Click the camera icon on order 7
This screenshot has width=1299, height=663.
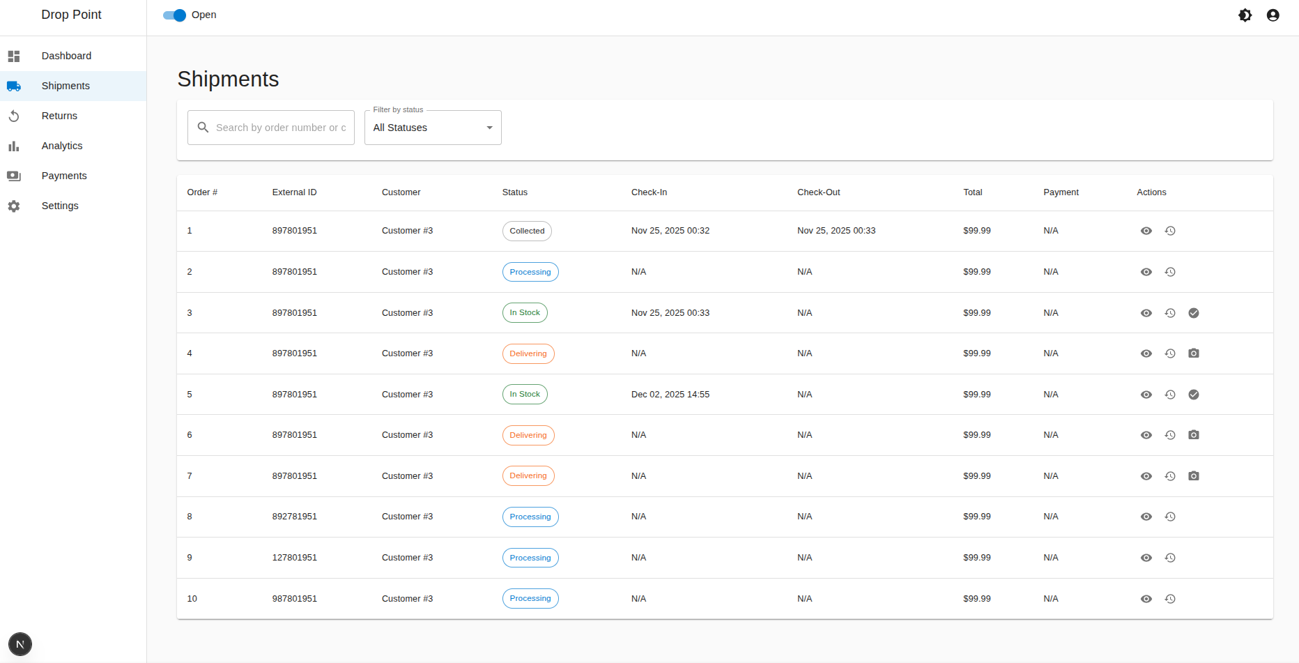[1194, 476]
